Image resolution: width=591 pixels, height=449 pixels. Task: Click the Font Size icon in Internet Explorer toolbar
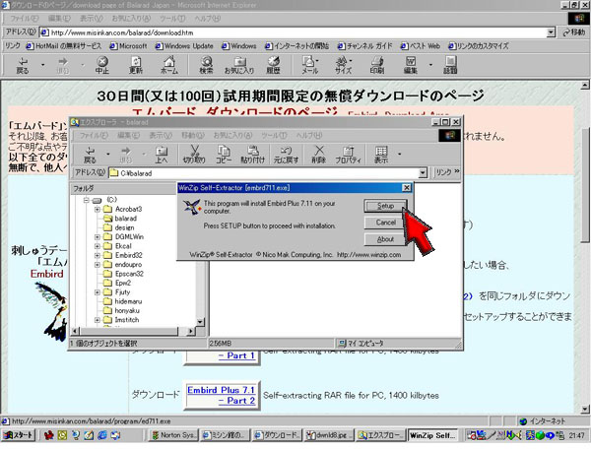344,65
